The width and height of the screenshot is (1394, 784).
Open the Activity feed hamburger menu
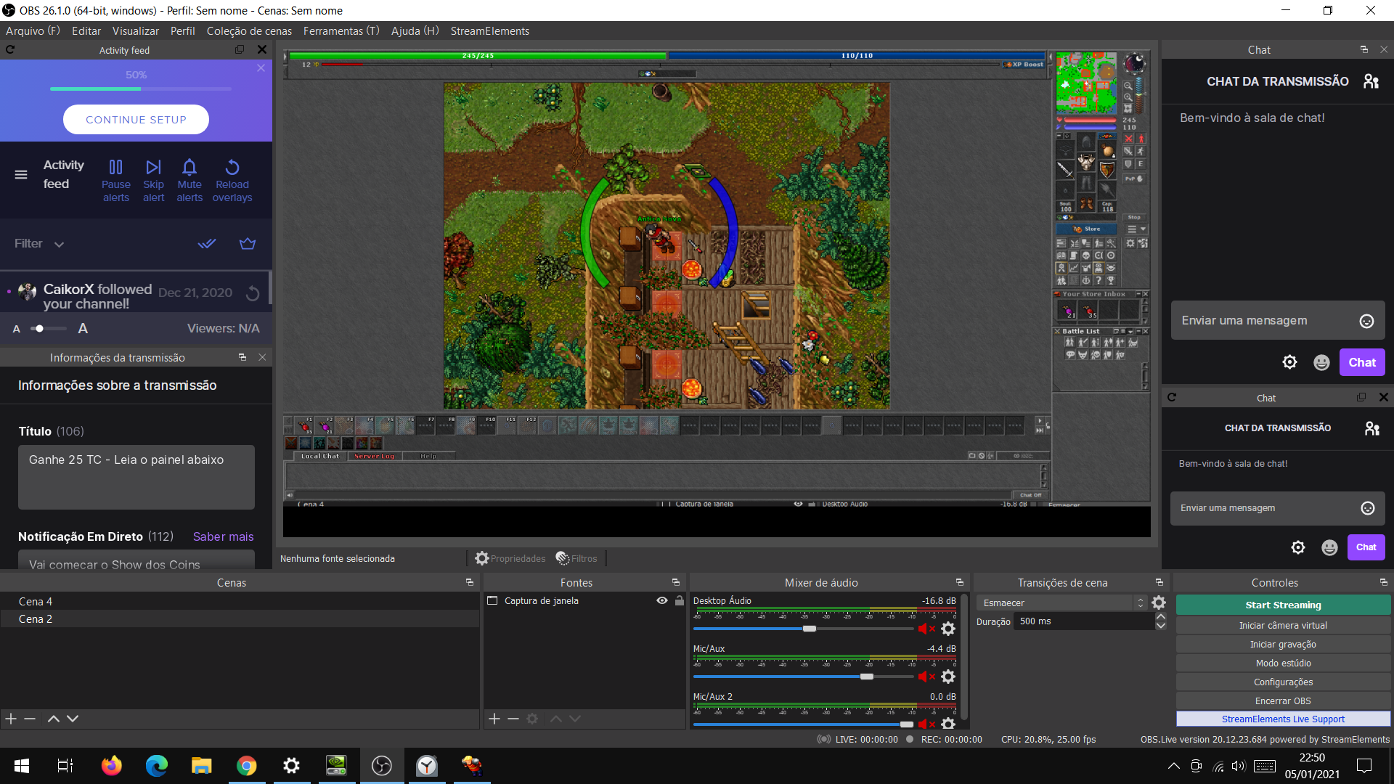[x=21, y=174]
